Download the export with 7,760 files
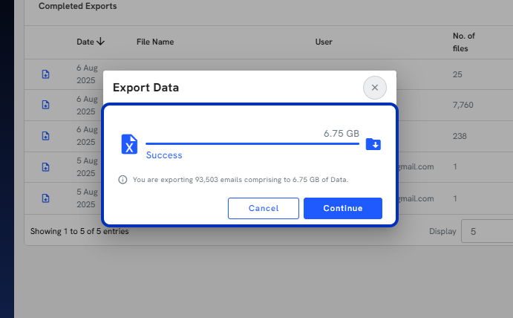 45,105
